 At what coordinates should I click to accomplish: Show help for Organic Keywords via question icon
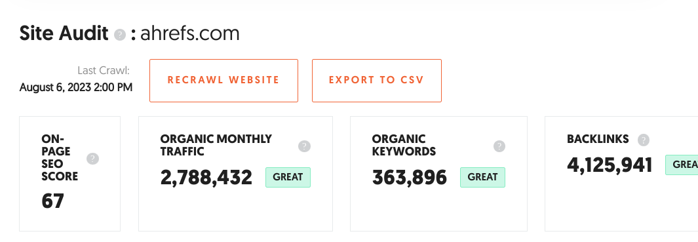tap(499, 146)
